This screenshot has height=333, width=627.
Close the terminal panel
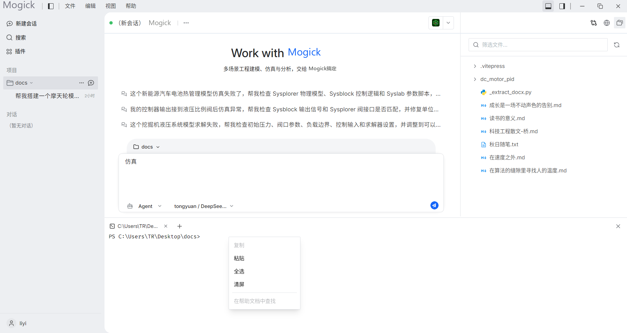click(618, 226)
